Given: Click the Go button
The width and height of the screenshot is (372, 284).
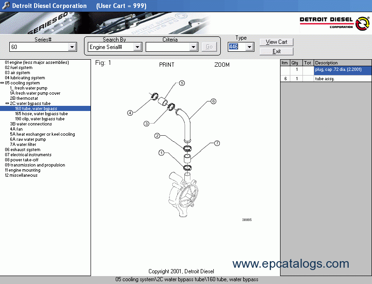Looking at the screenshot, I should [209, 47].
